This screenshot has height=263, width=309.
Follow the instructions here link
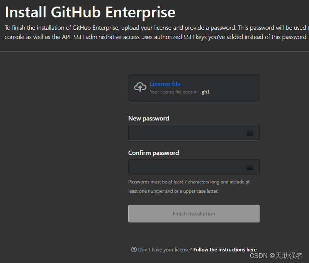click(225, 249)
